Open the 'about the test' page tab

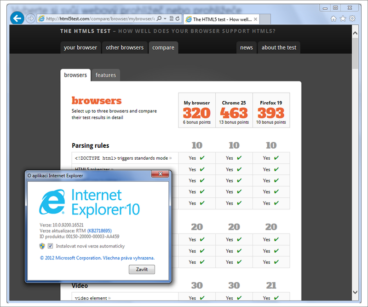pyautogui.click(x=279, y=47)
